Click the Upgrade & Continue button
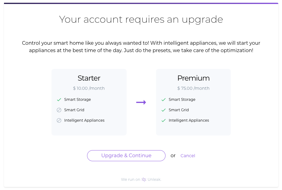Image resolution: width=282 pixels, height=190 pixels. click(x=126, y=156)
